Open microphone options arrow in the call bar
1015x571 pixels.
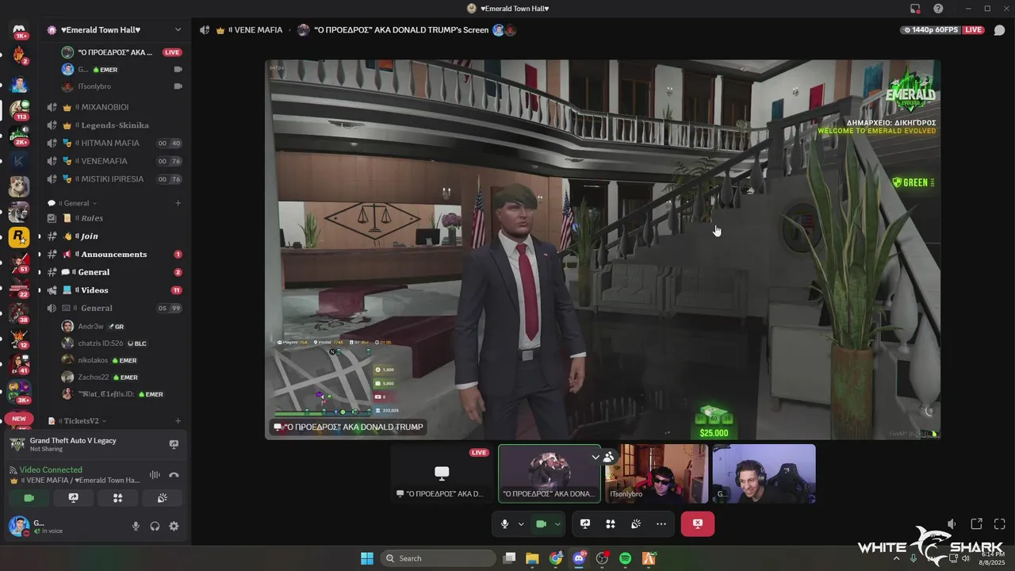[521, 524]
